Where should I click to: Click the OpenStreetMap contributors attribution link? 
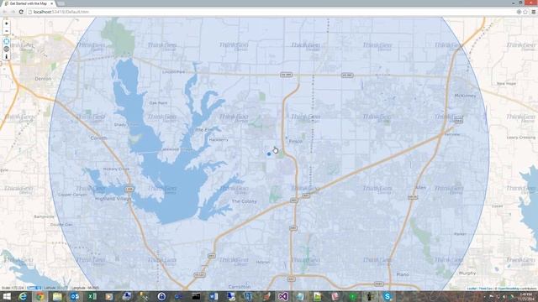coord(517,289)
